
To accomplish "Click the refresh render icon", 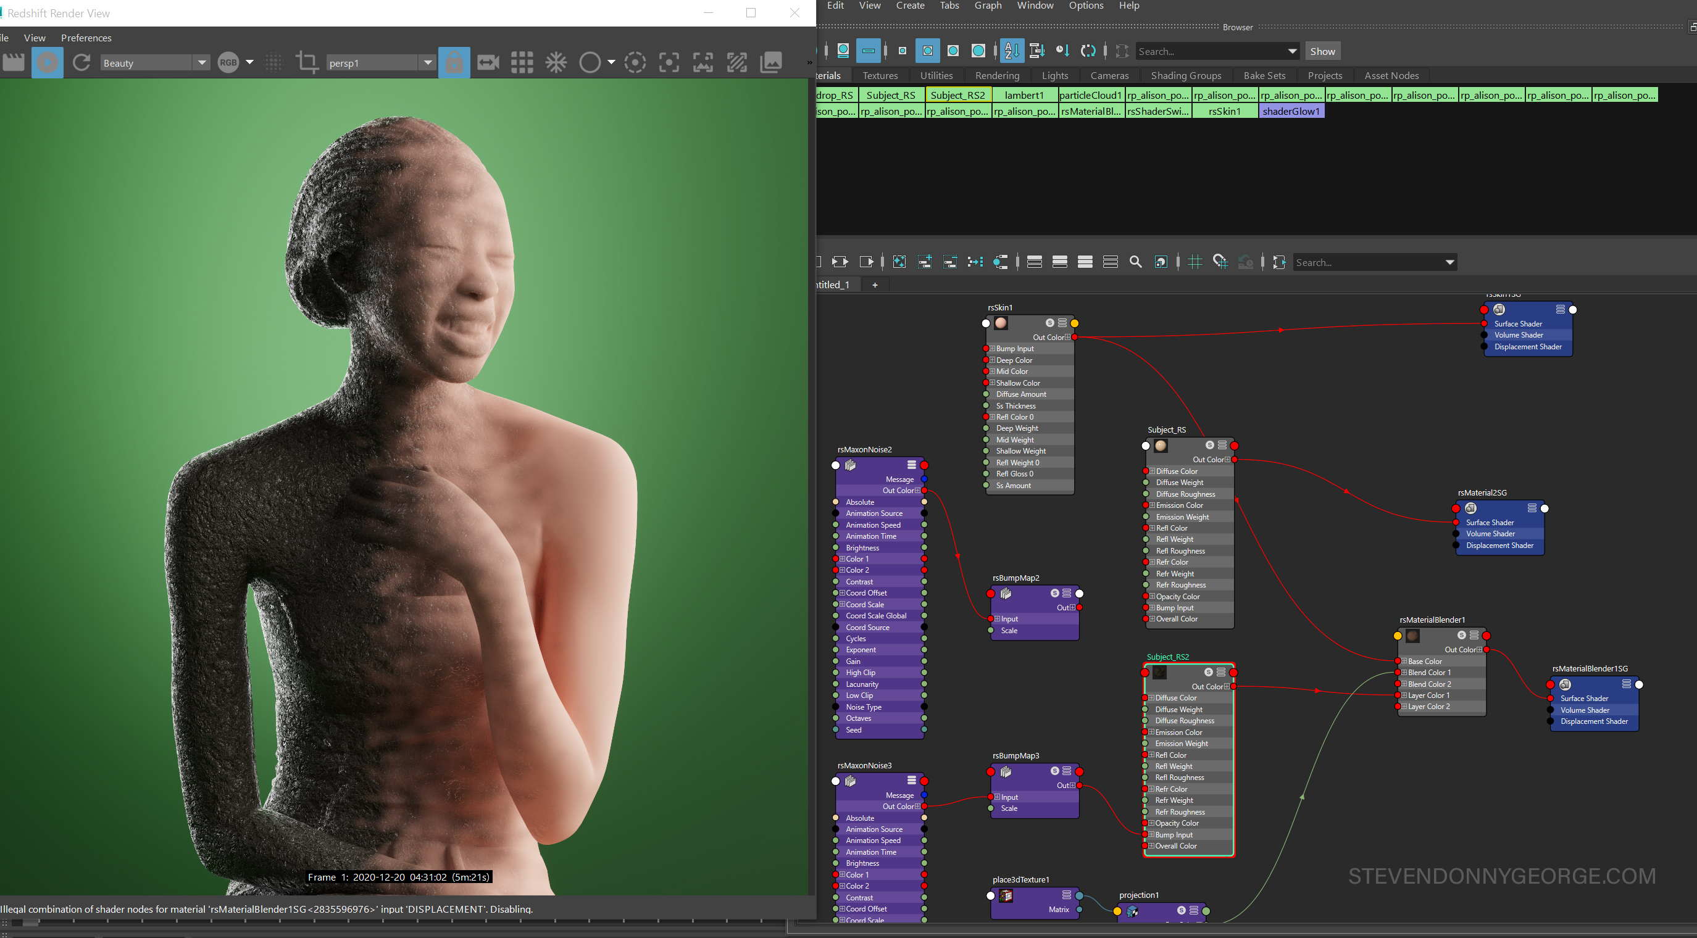I will pyautogui.click(x=81, y=62).
